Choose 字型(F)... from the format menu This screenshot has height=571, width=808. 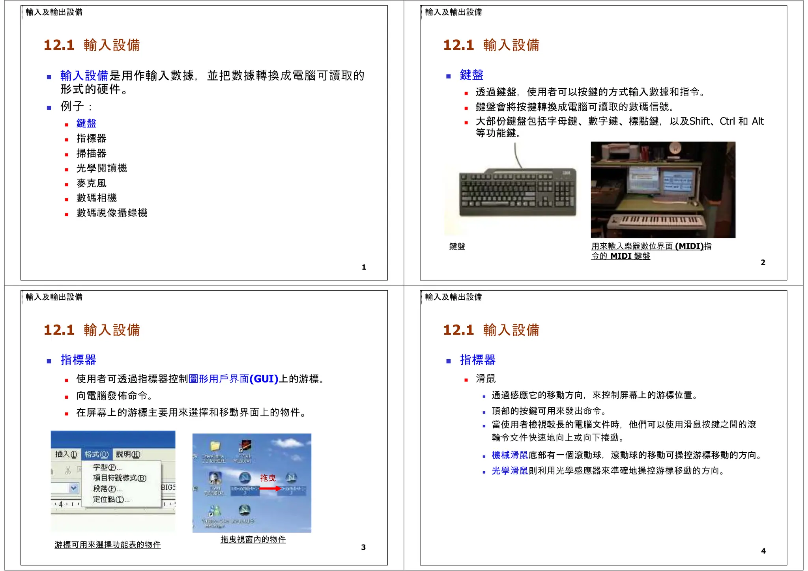tap(107, 467)
